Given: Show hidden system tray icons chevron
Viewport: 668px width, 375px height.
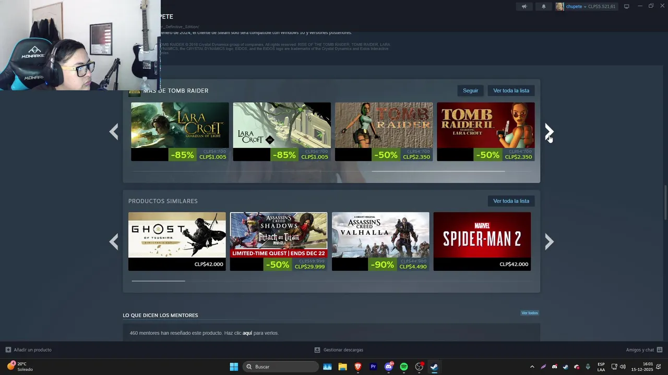Looking at the screenshot, I should pyautogui.click(x=532, y=367).
